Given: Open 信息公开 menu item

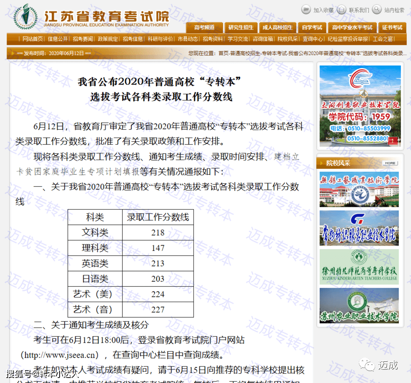Looking at the screenshot, I should tap(58, 39).
